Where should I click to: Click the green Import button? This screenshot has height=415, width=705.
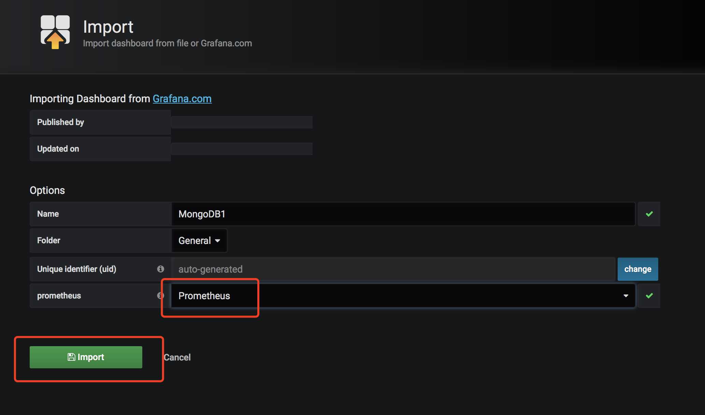[x=86, y=357]
